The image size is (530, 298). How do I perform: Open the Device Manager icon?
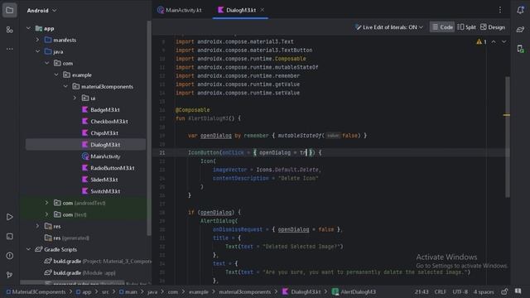click(x=521, y=49)
